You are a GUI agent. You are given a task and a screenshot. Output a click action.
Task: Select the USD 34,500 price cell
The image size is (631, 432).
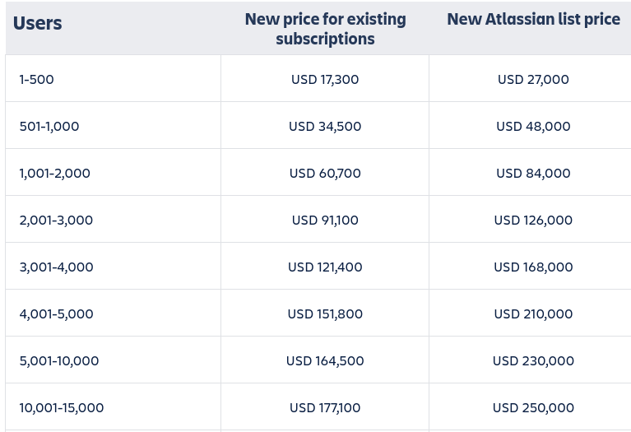pyautogui.click(x=325, y=127)
